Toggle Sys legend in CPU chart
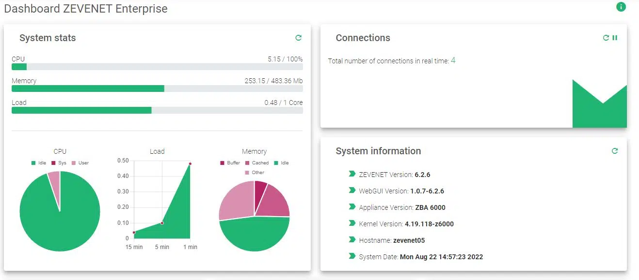This screenshot has width=639, height=280. (58, 163)
